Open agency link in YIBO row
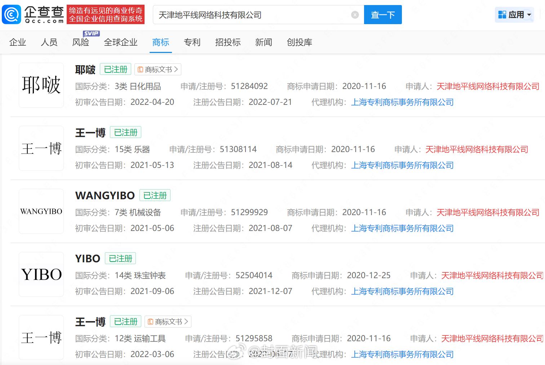This screenshot has width=545, height=365. pos(402,291)
